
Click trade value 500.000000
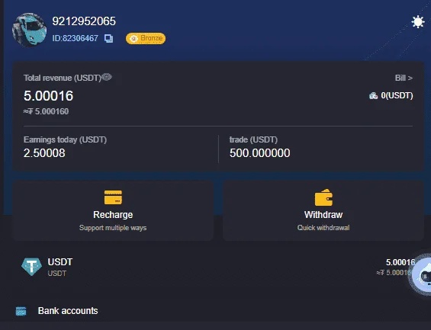pos(260,153)
